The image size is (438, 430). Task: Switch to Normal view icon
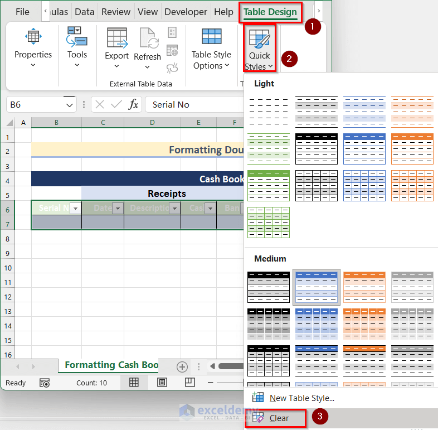134,382
